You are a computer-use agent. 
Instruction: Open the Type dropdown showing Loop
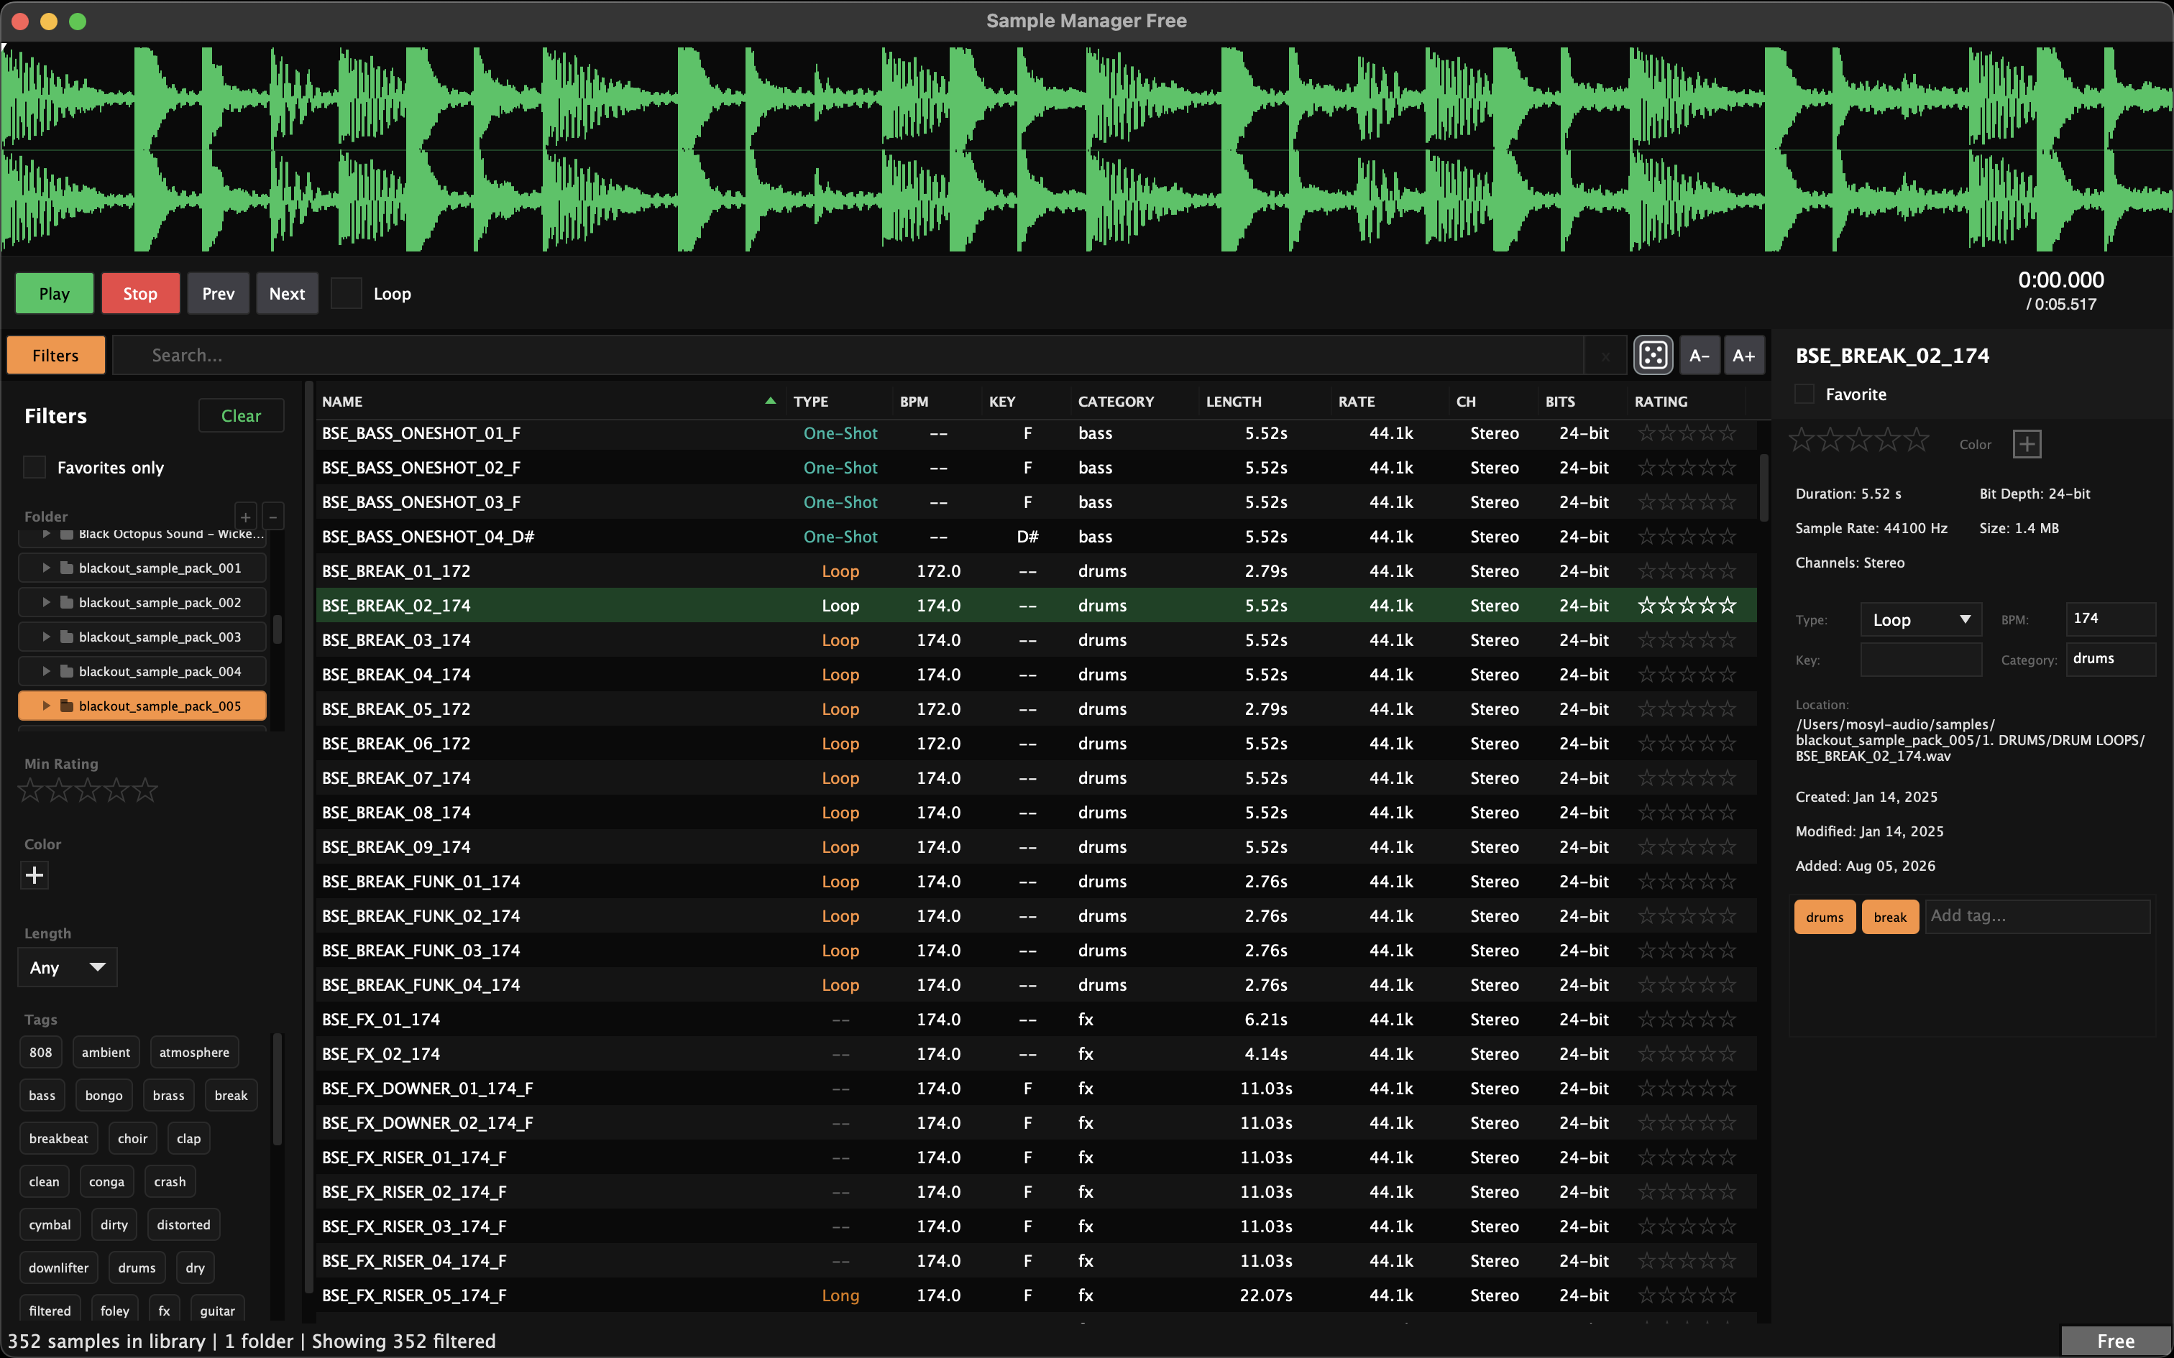[x=1921, y=619]
